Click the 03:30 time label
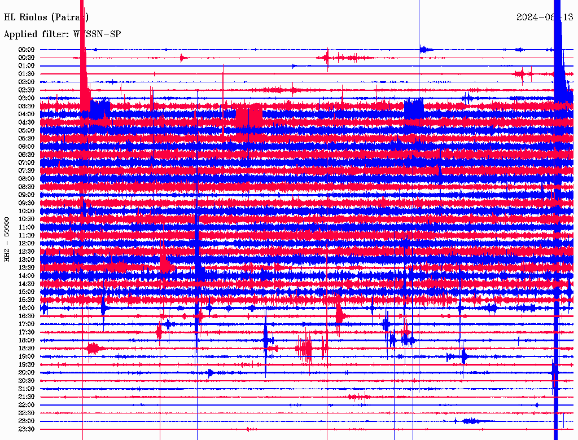This screenshot has height=440, width=578. coord(27,106)
